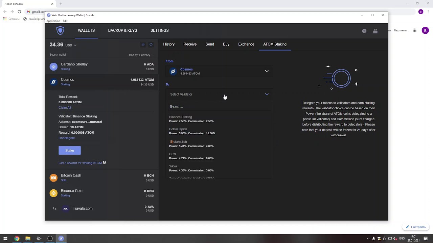The image size is (433, 243).
Task: Click Undelegate link
Action: coord(67,138)
